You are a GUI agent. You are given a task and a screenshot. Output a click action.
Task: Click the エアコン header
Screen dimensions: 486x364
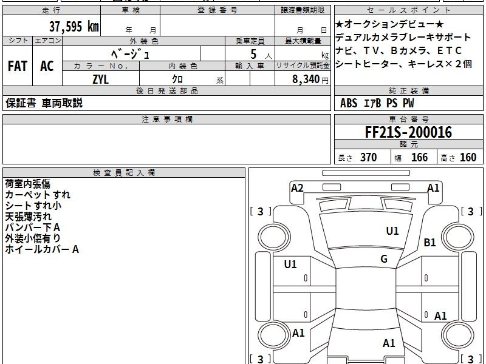[x=47, y=41]
